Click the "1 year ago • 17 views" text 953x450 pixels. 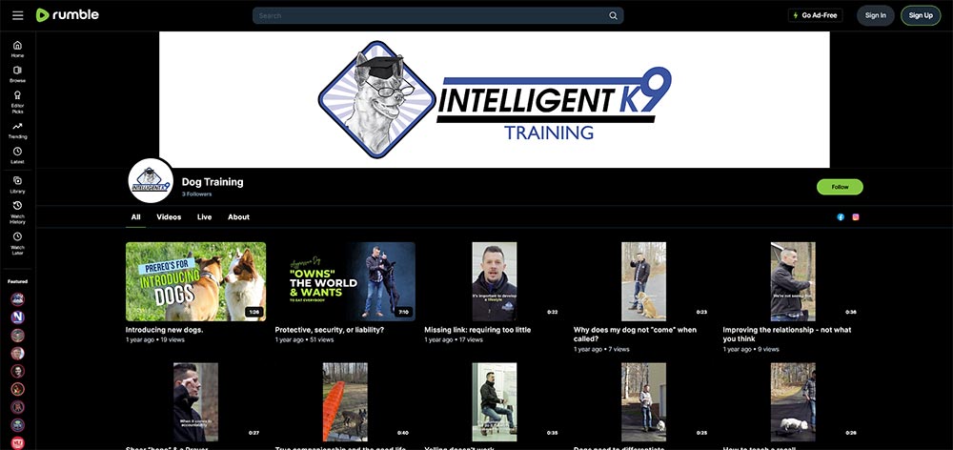(454, 340)
